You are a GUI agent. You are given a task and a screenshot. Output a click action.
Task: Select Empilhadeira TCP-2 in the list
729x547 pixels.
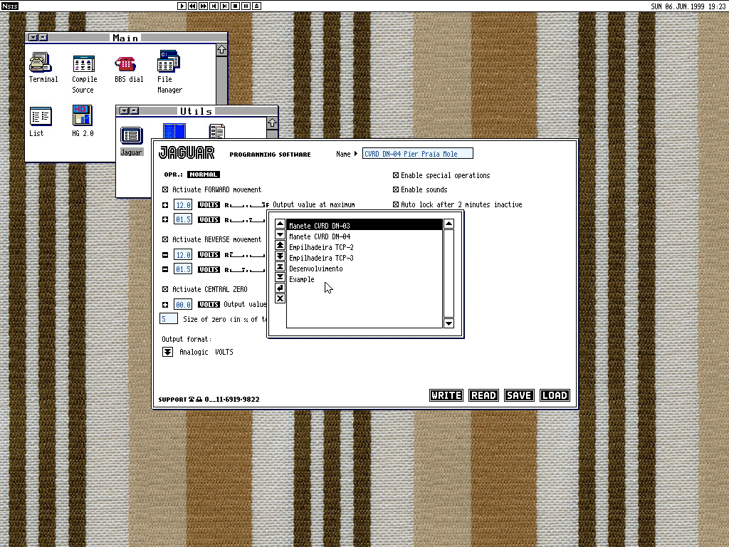pos(321,247)
